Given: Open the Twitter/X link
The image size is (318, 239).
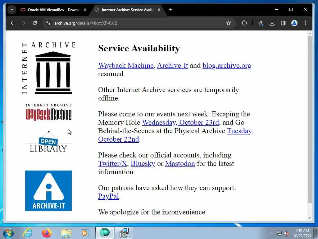Looking at the screenshot, I should pyautogui.click(x=112, y=164).
